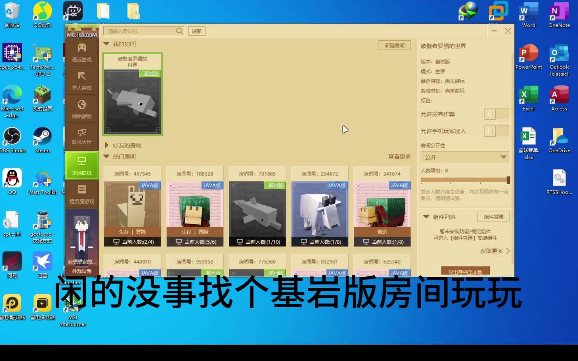
Task: Open geek.exe shortcut icon
Action: point(42,227)
